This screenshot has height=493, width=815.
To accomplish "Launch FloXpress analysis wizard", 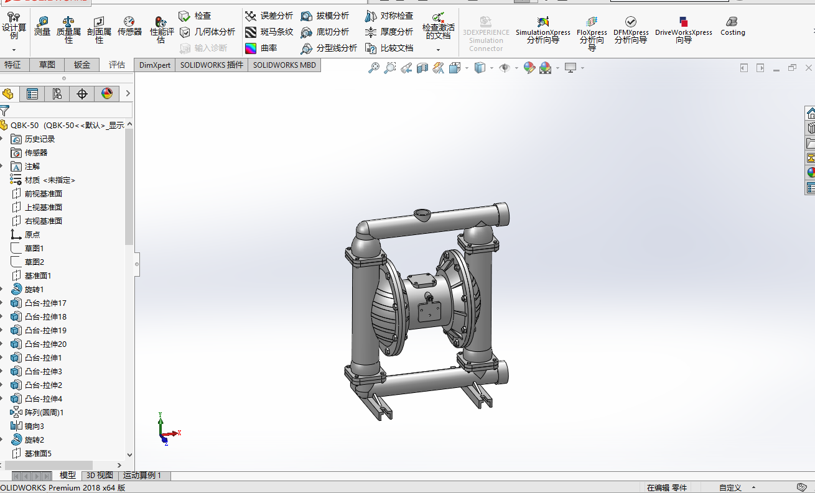I will click(592, 34).
